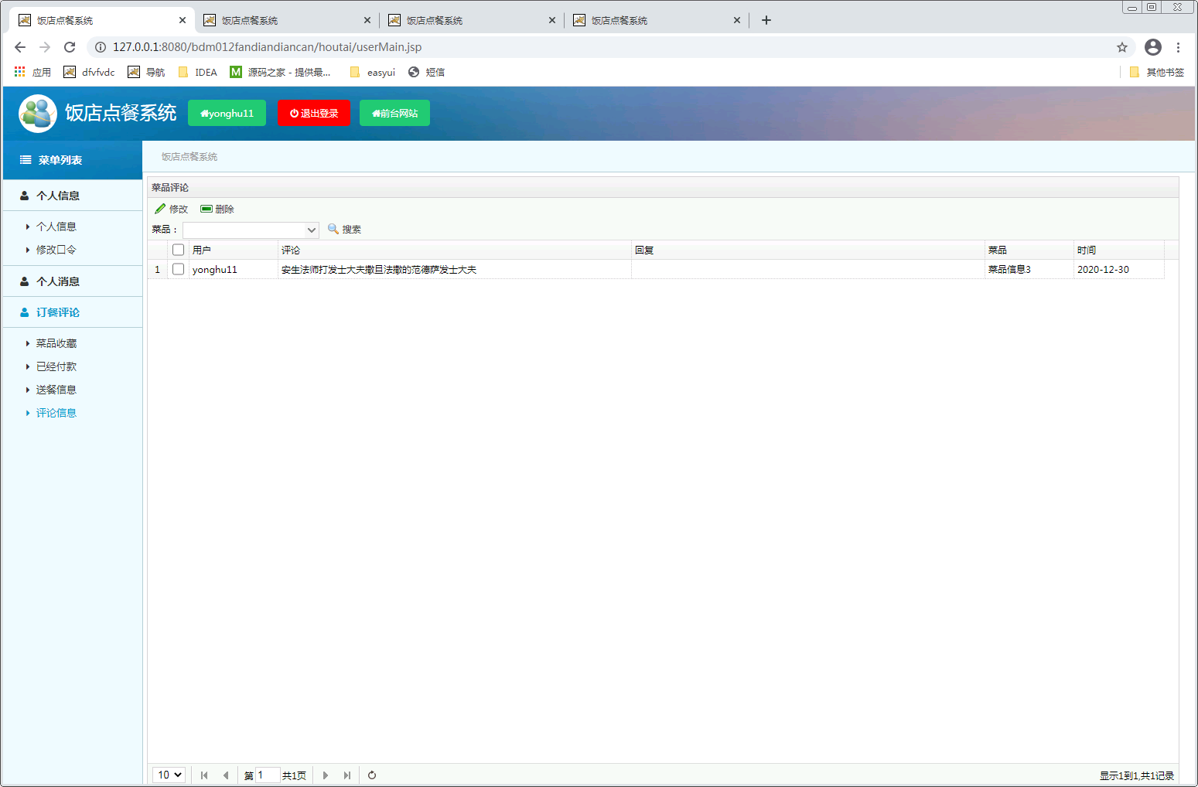The image size is (1198, 787).
Task: Toggle the select-all checkbox in grid header
Action: (178, 250)
